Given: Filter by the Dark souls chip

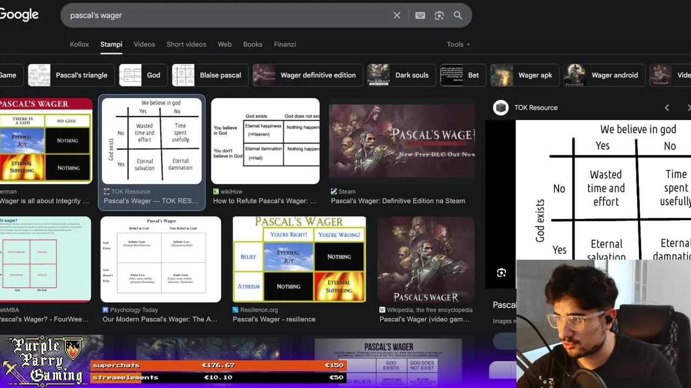Looking at the screenshot, I should 401,75.
